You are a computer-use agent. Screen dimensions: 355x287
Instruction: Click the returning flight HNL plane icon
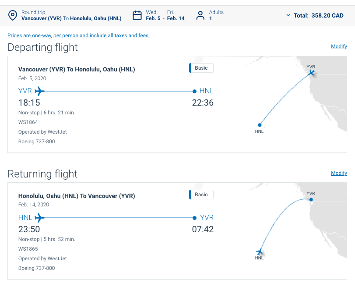(39, 218)
